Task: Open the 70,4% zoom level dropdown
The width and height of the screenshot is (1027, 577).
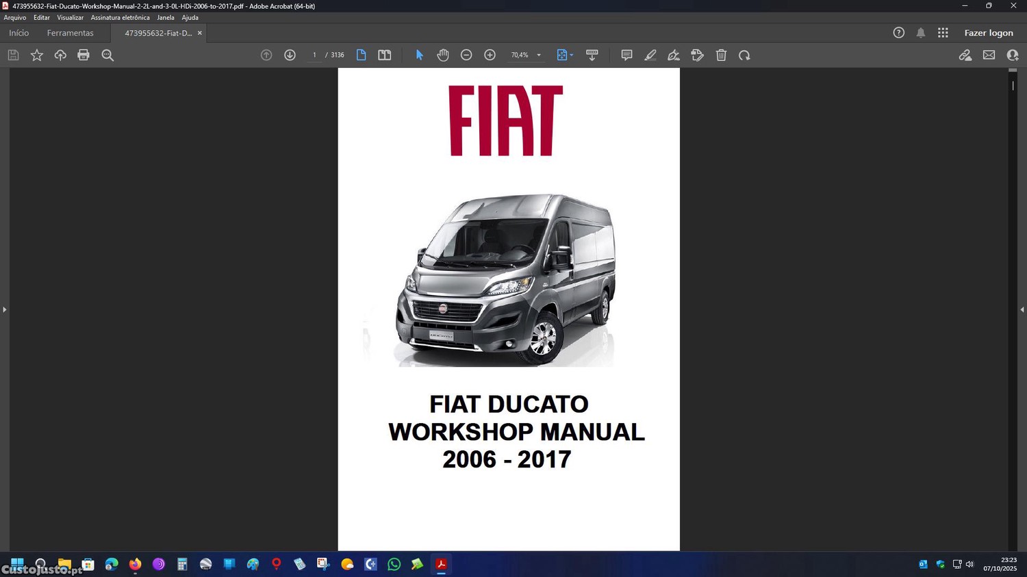Action: point(539,55)
